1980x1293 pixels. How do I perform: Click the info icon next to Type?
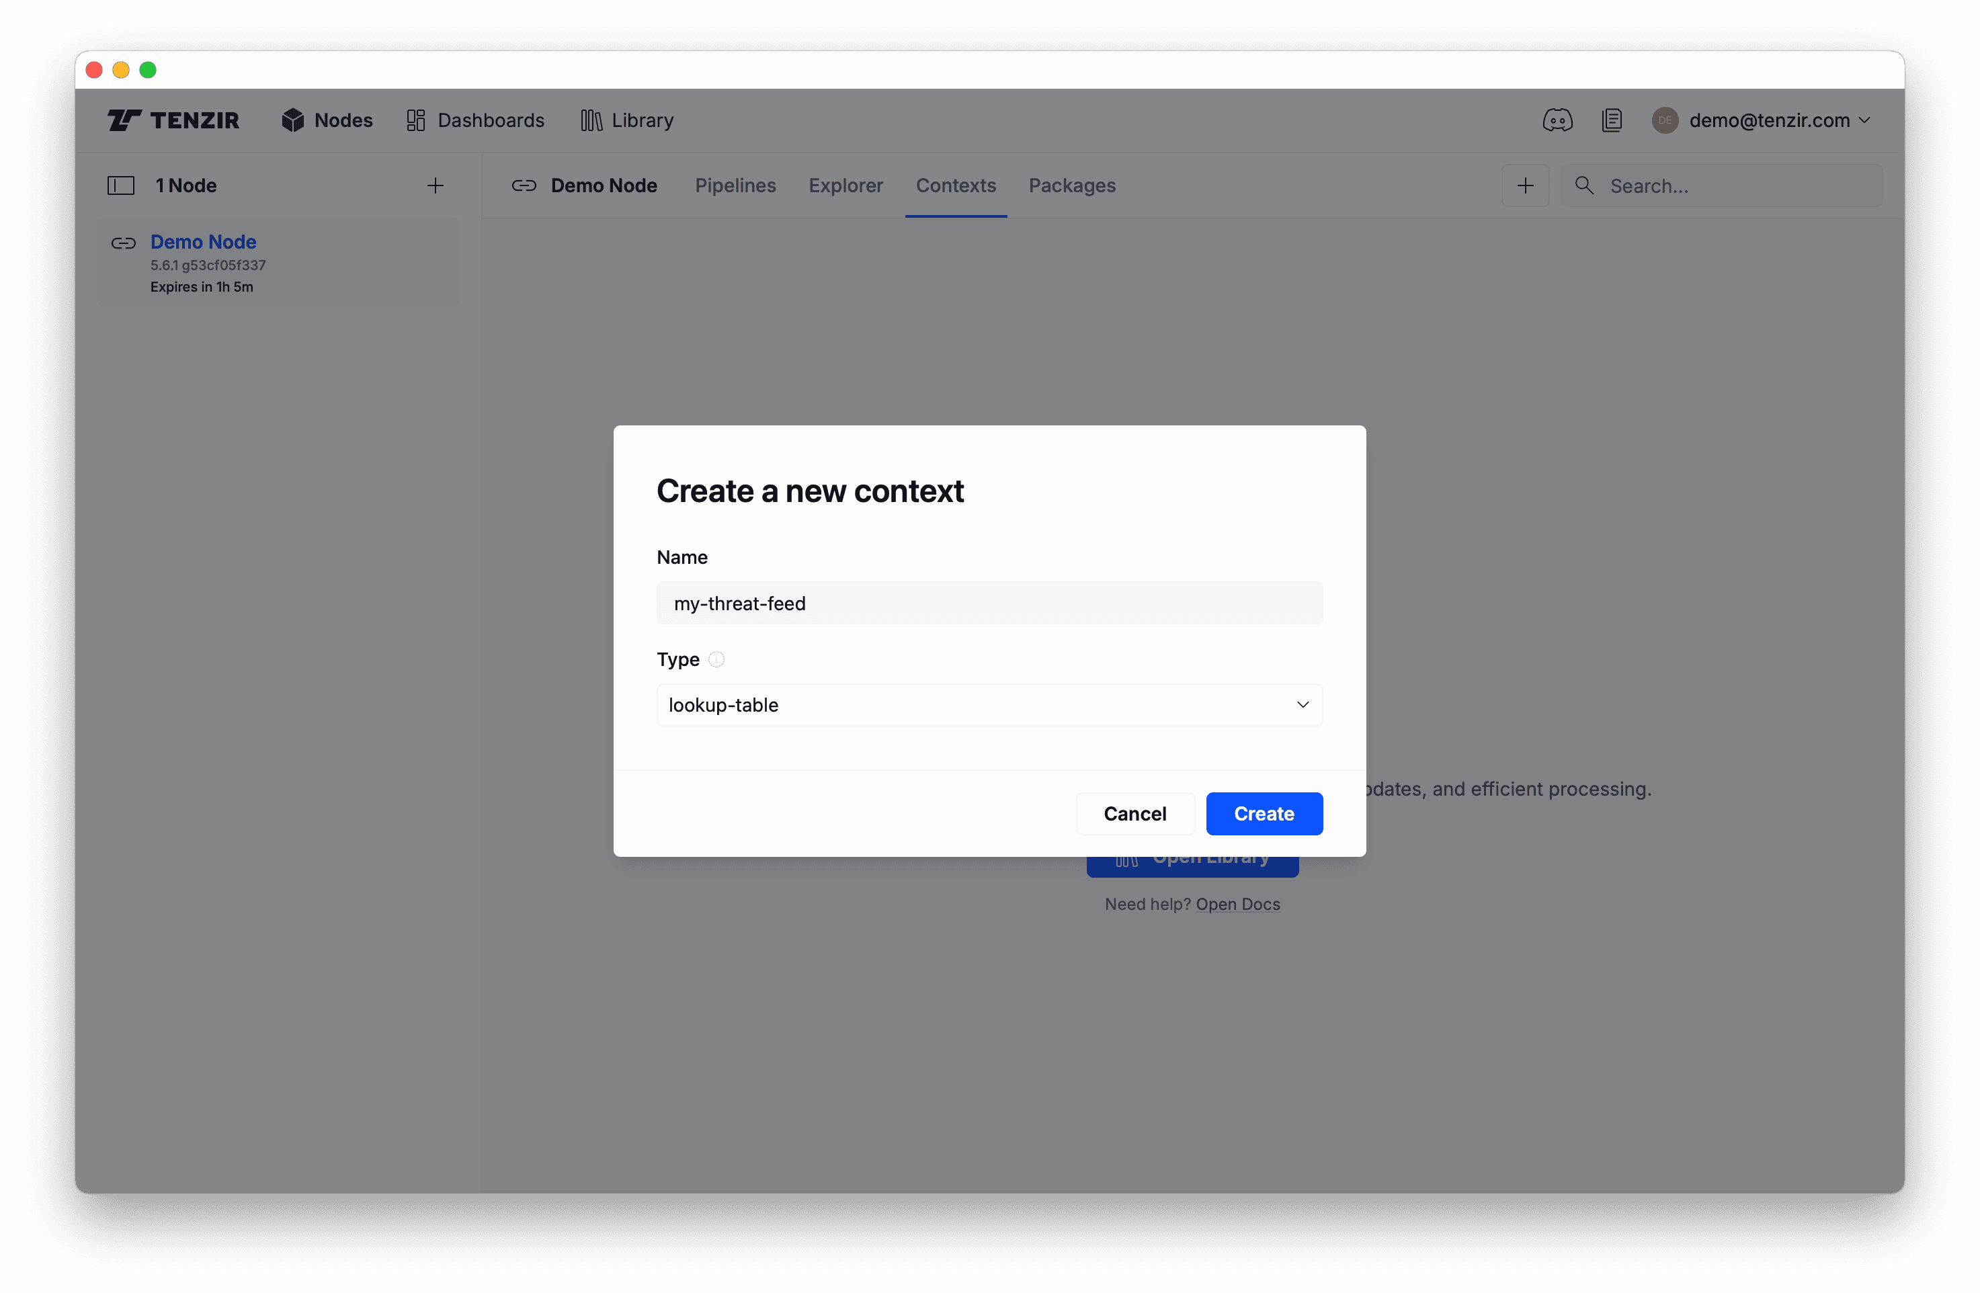tap(716, 659)
